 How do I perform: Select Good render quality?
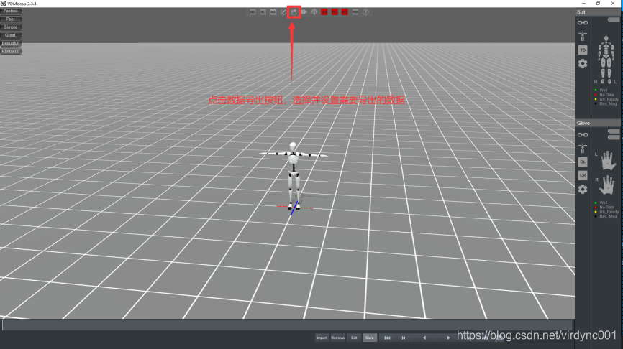[x=11, y=35]
